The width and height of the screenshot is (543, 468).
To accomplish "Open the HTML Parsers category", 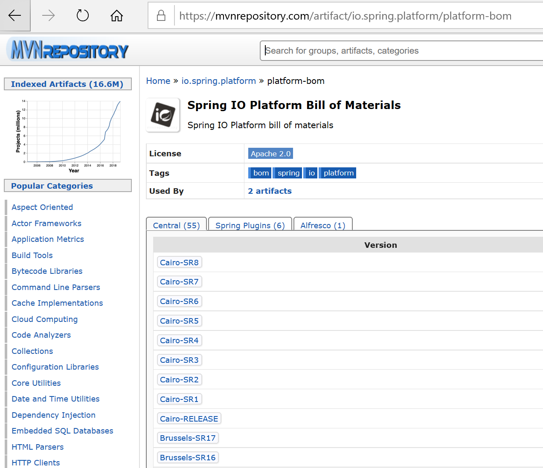I will (x=38, y=447).
